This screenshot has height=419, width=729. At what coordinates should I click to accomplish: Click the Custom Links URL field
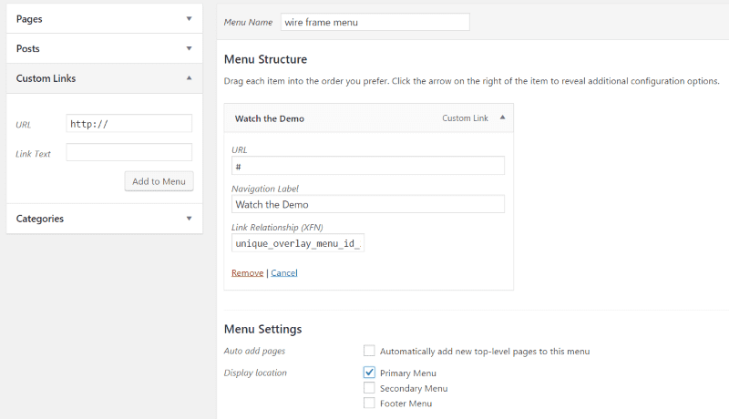(128, 124)
